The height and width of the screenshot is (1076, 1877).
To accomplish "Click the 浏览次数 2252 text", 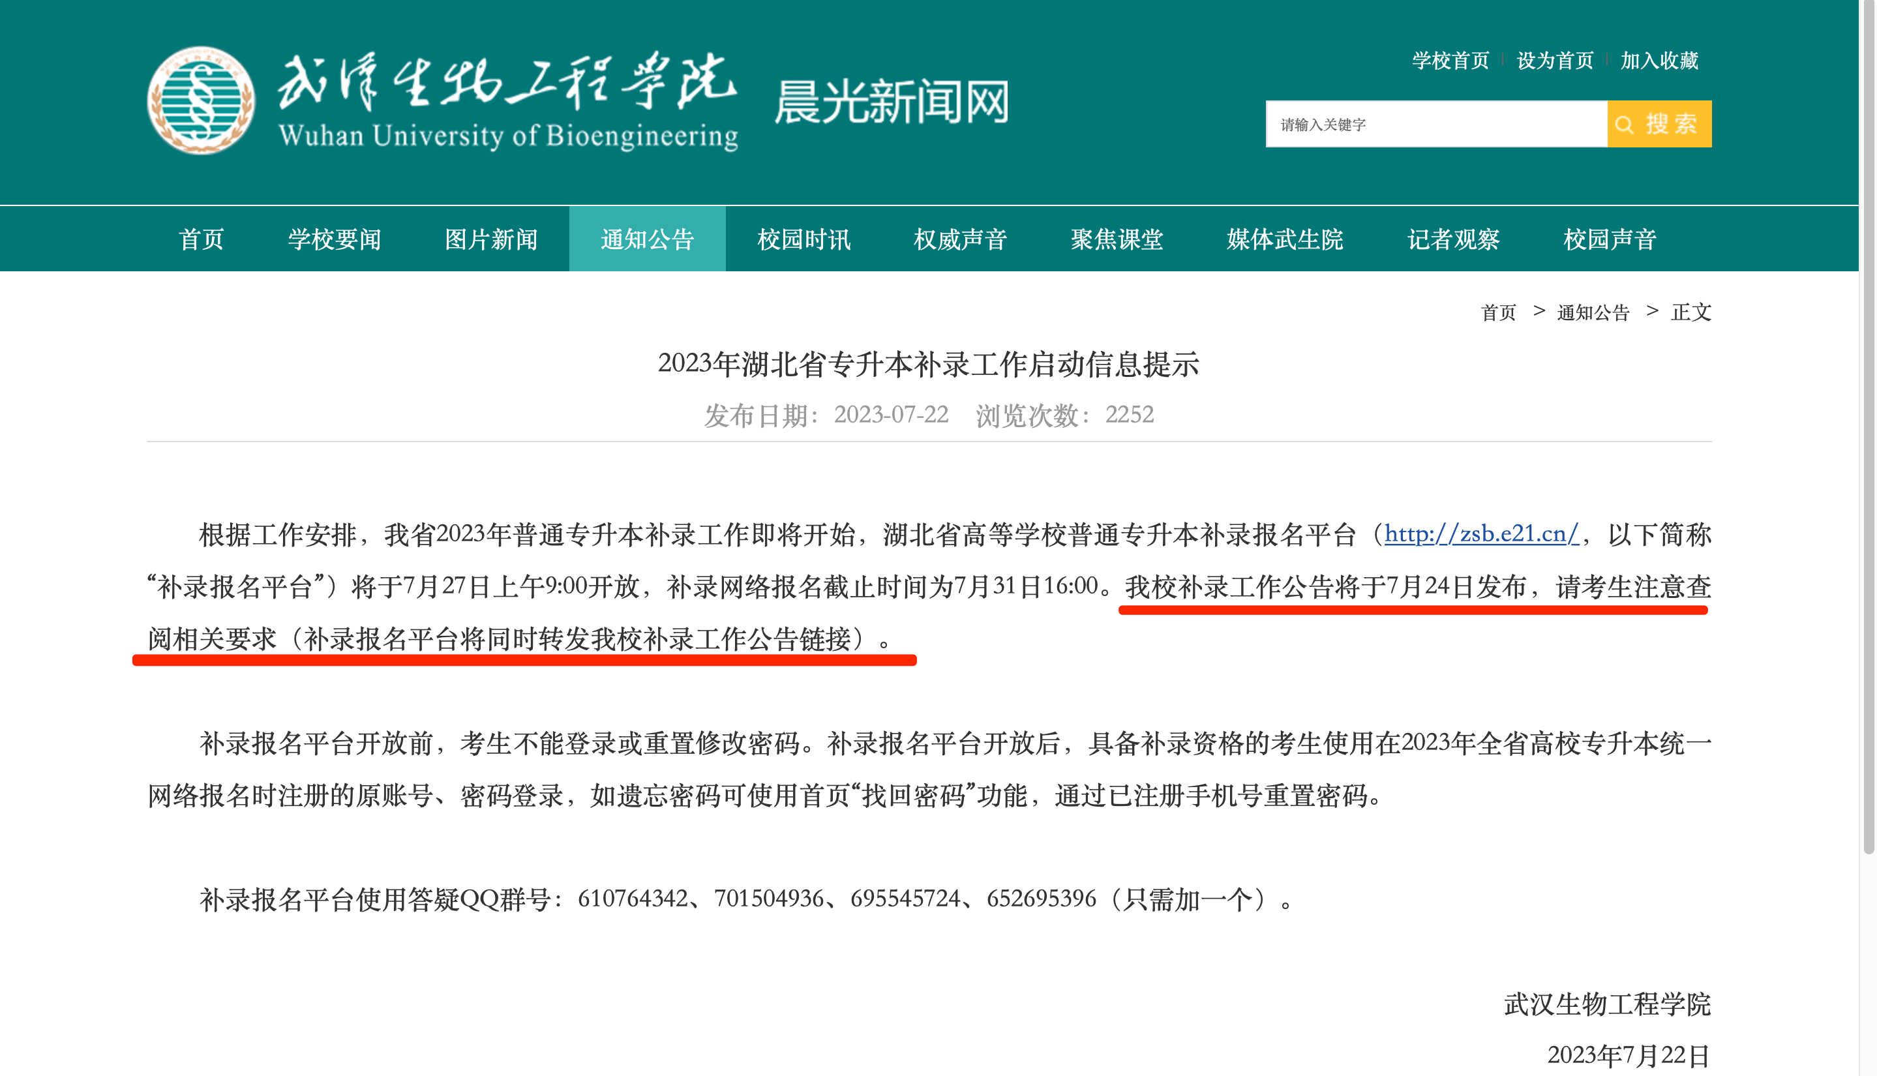I will (1064, 415).
